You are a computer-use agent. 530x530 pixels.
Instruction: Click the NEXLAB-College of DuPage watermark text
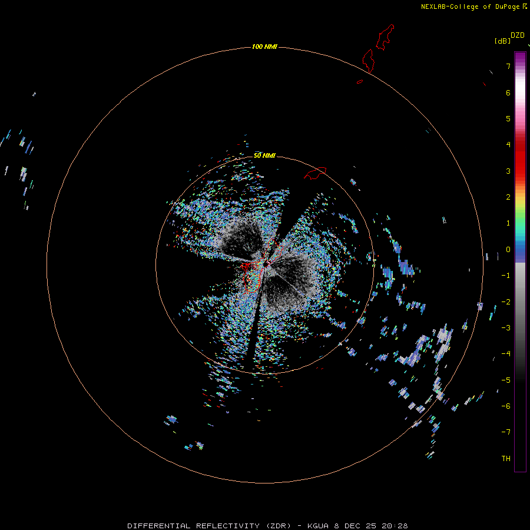click(x=470, y=6)
